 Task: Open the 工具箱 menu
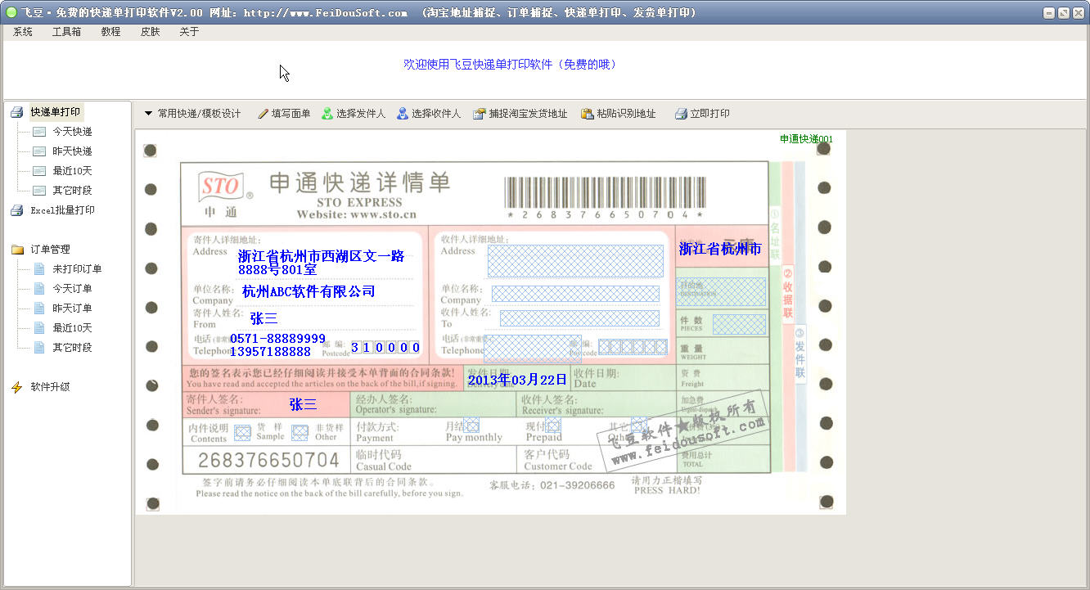(66, 32)
